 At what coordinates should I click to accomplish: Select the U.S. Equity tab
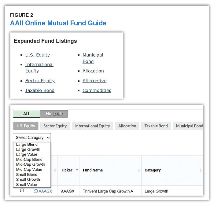point(26,126)
